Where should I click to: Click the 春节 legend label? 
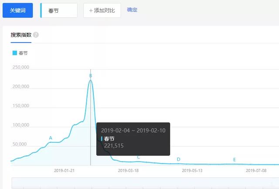(x=23, y=53)
